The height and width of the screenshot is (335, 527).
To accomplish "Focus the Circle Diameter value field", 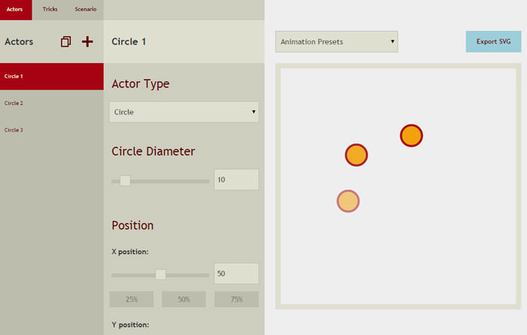I will [236, 180].
